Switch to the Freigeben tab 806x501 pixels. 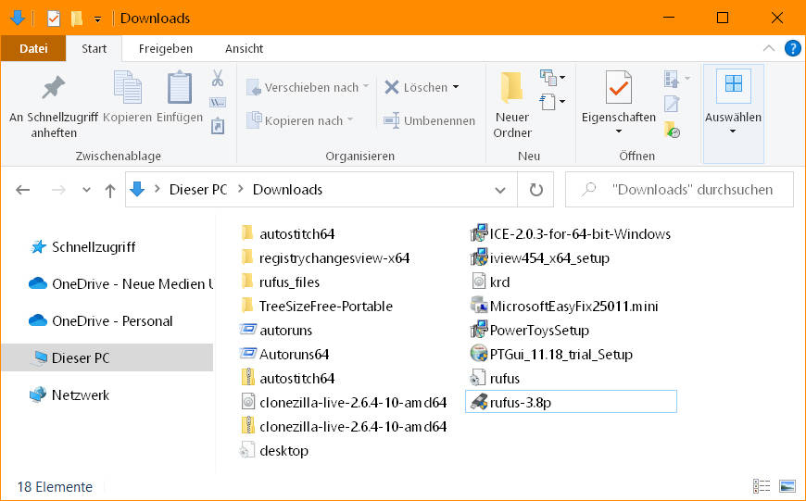click(x=166, y=48)
